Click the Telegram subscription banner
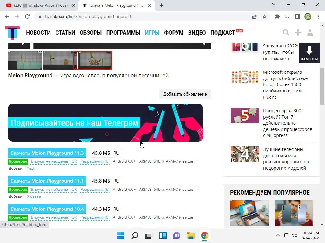 tap(105, 123)
